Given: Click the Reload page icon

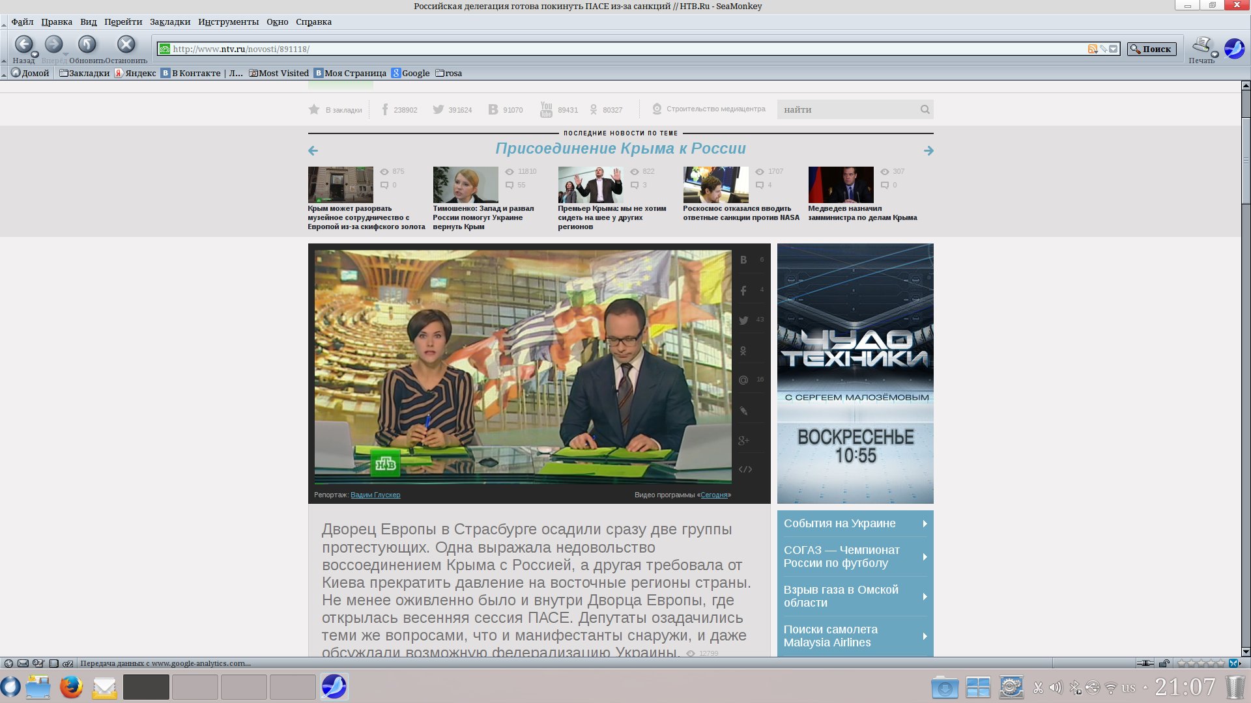Looking at the screenshot, I should click(x=87, y=45).
